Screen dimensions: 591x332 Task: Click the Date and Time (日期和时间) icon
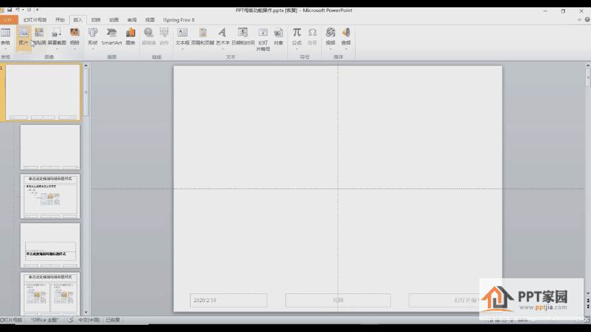[x=243, y=37]
